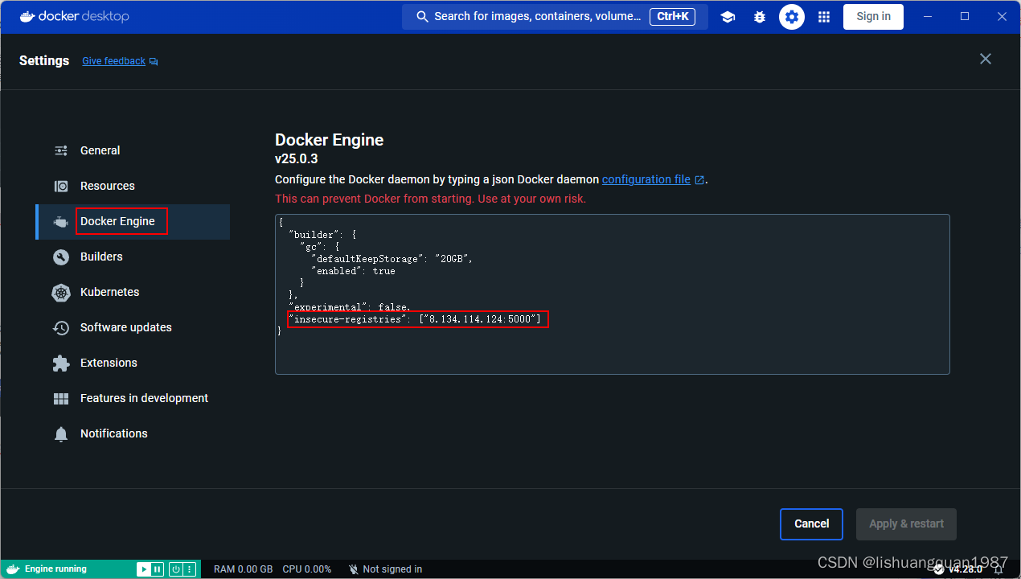Open the Notifications settings section
1021x579 pixels.
(x=133, y=433)
